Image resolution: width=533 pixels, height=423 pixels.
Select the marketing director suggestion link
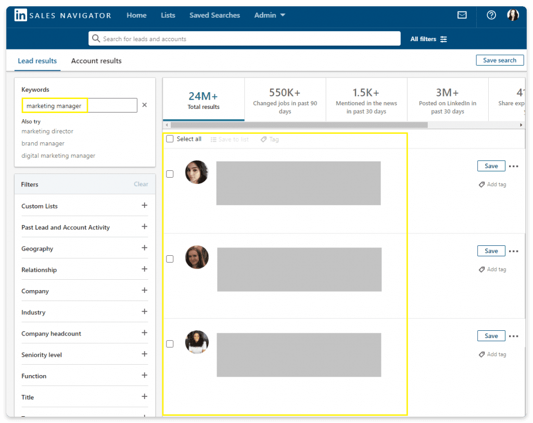click(x=47, y=131)
